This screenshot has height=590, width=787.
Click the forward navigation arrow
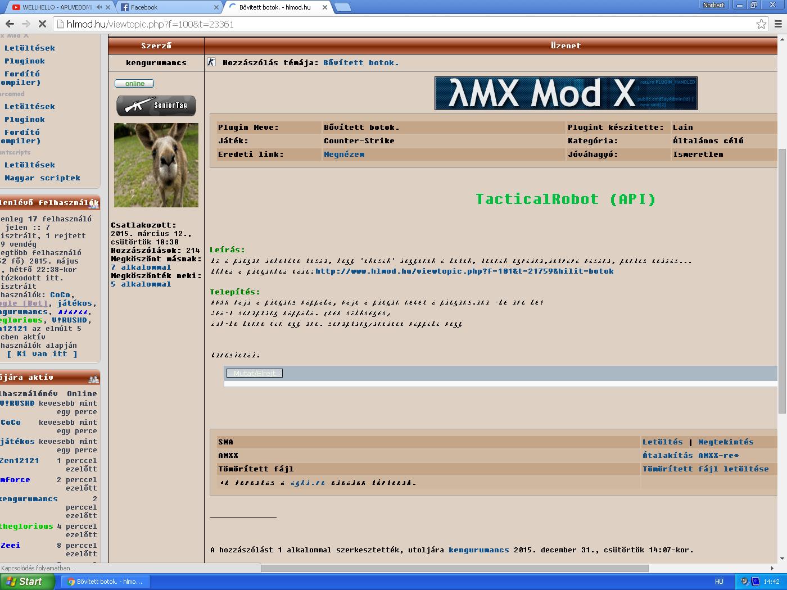[26, 24]
